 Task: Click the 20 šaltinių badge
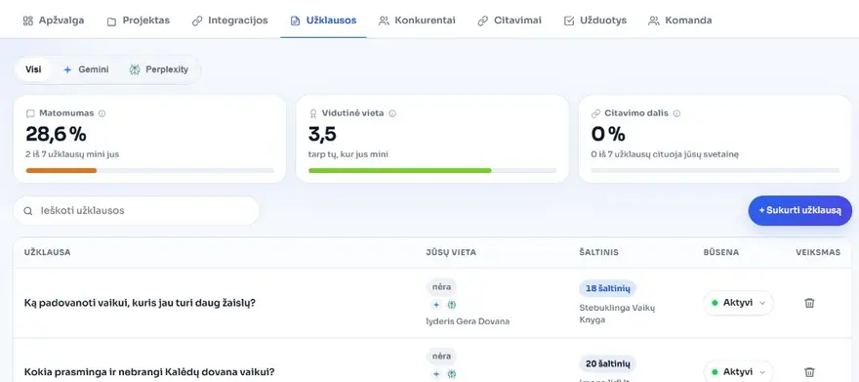(607, 363)
